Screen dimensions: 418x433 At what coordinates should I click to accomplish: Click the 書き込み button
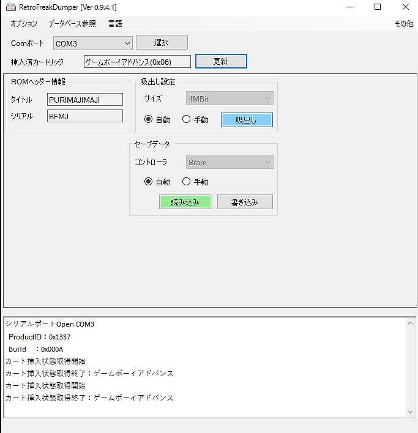tap(245, 202)
